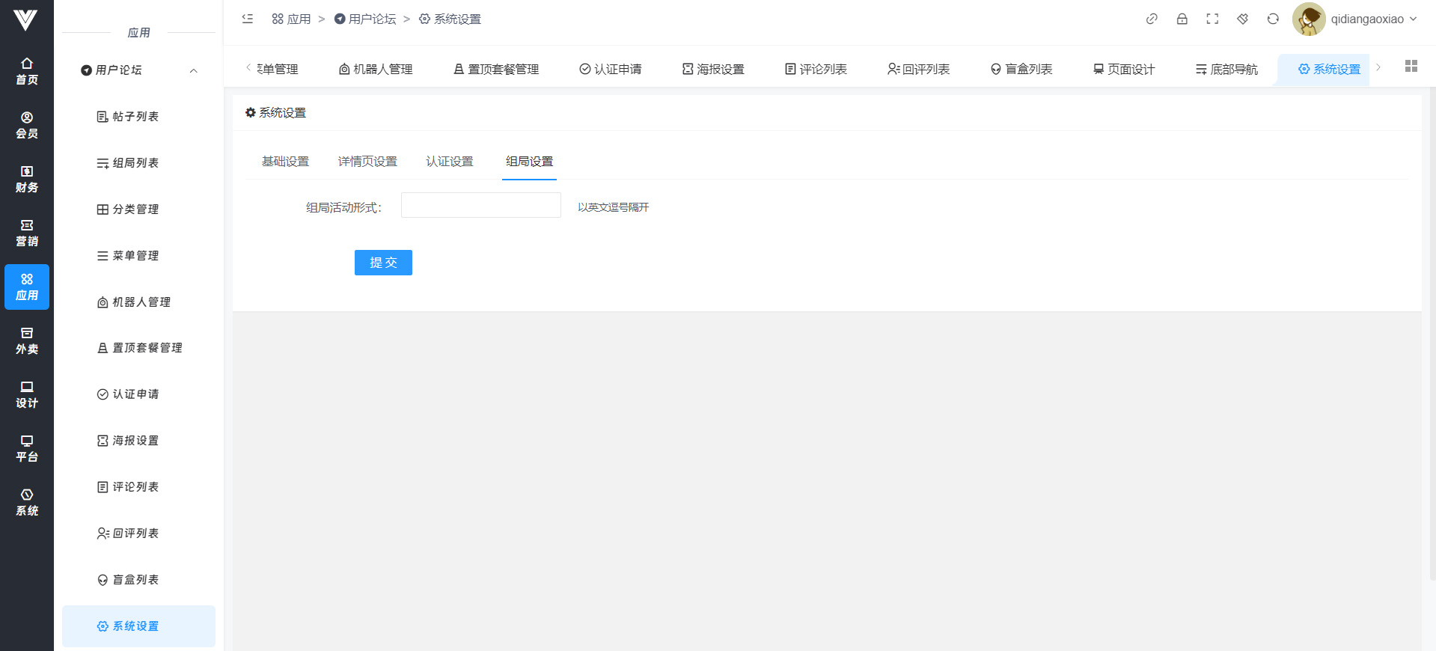Screen dimensions: 1436x651
Task: Click the lock screen icon
Action: [1182, 19]
